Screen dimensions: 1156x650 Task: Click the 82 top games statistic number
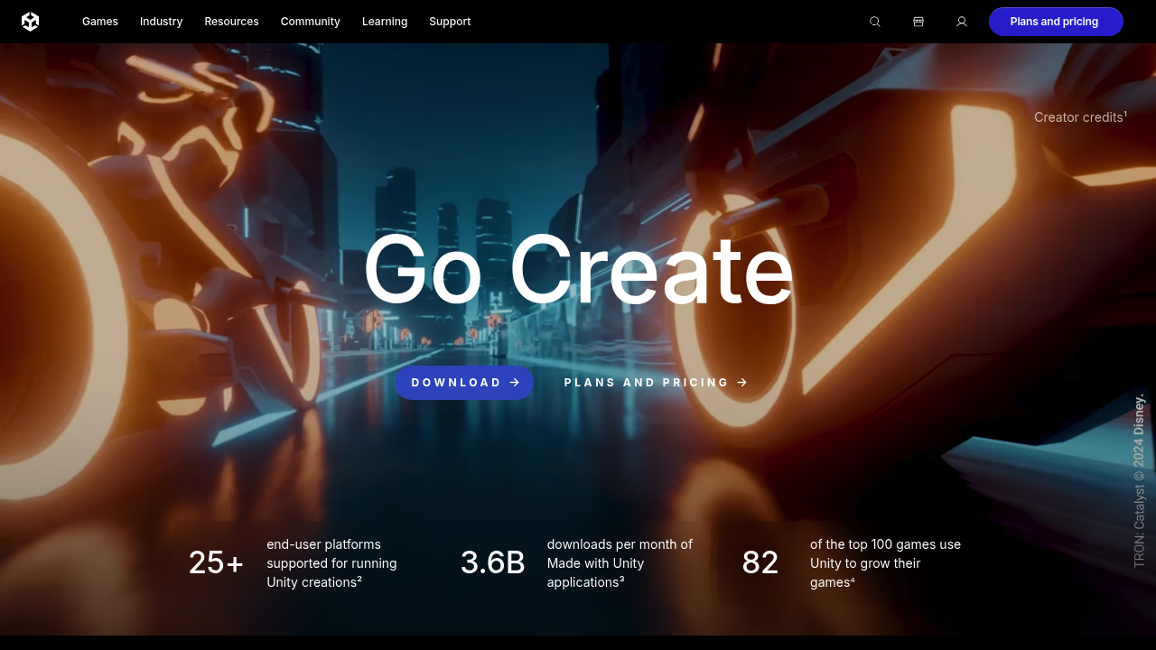tap(760, 562)
